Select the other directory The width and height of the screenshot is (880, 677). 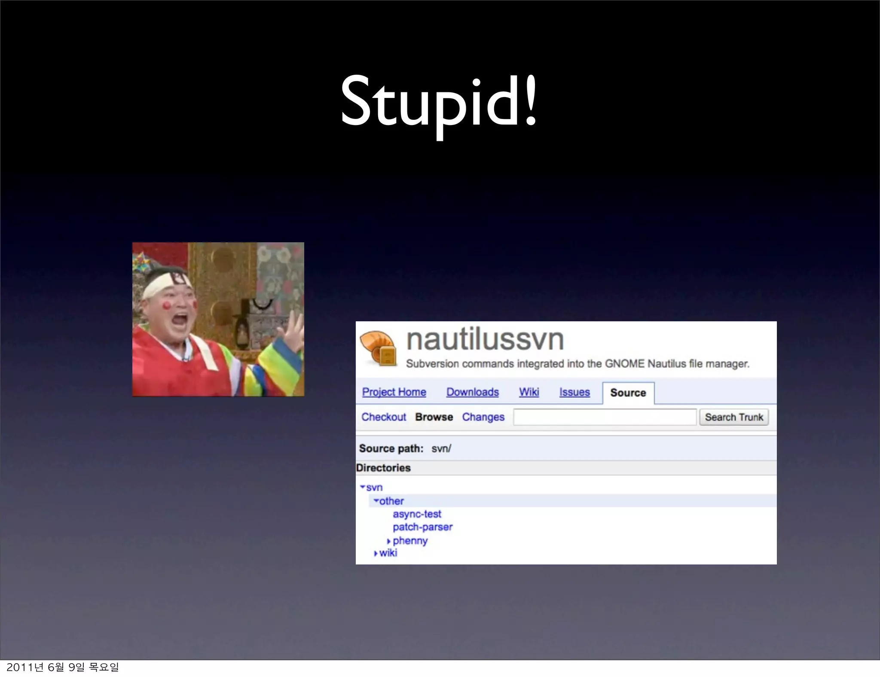pos(391,501)
